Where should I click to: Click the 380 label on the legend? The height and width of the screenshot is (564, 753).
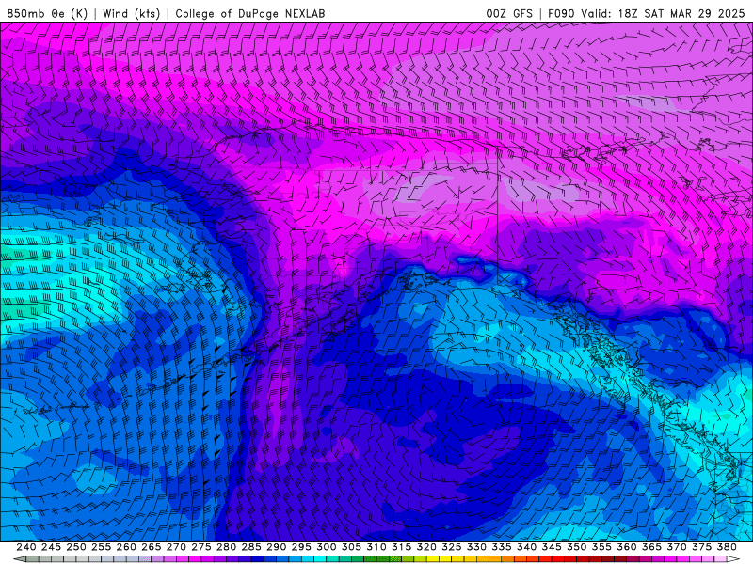(x=727, y=547)
